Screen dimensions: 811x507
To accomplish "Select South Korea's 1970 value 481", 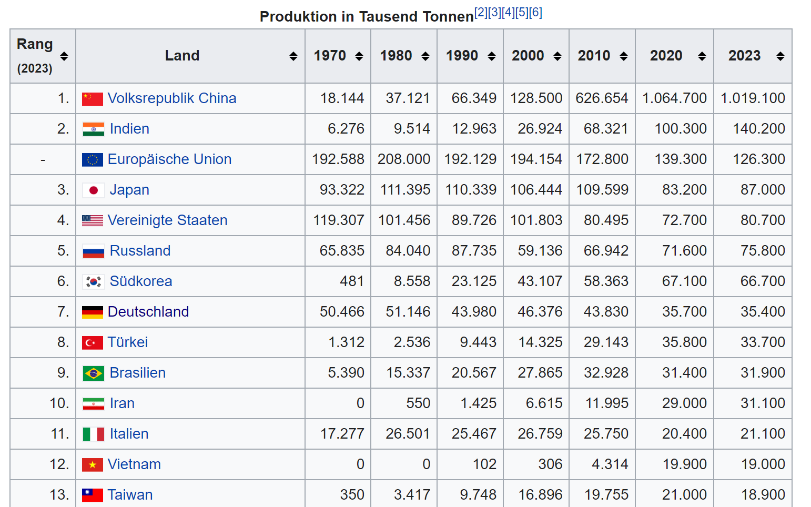I will 352,281.
